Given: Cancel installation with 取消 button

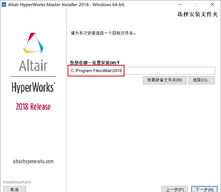Looking at the screenshot, I should point(15,189).
